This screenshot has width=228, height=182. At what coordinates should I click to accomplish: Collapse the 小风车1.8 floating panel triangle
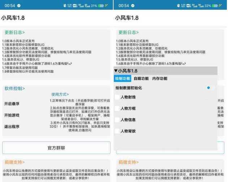pyautogui.click(x=116, y=71)
